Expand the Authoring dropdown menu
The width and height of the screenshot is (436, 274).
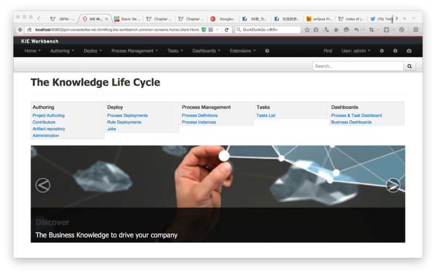click(62, 51)
